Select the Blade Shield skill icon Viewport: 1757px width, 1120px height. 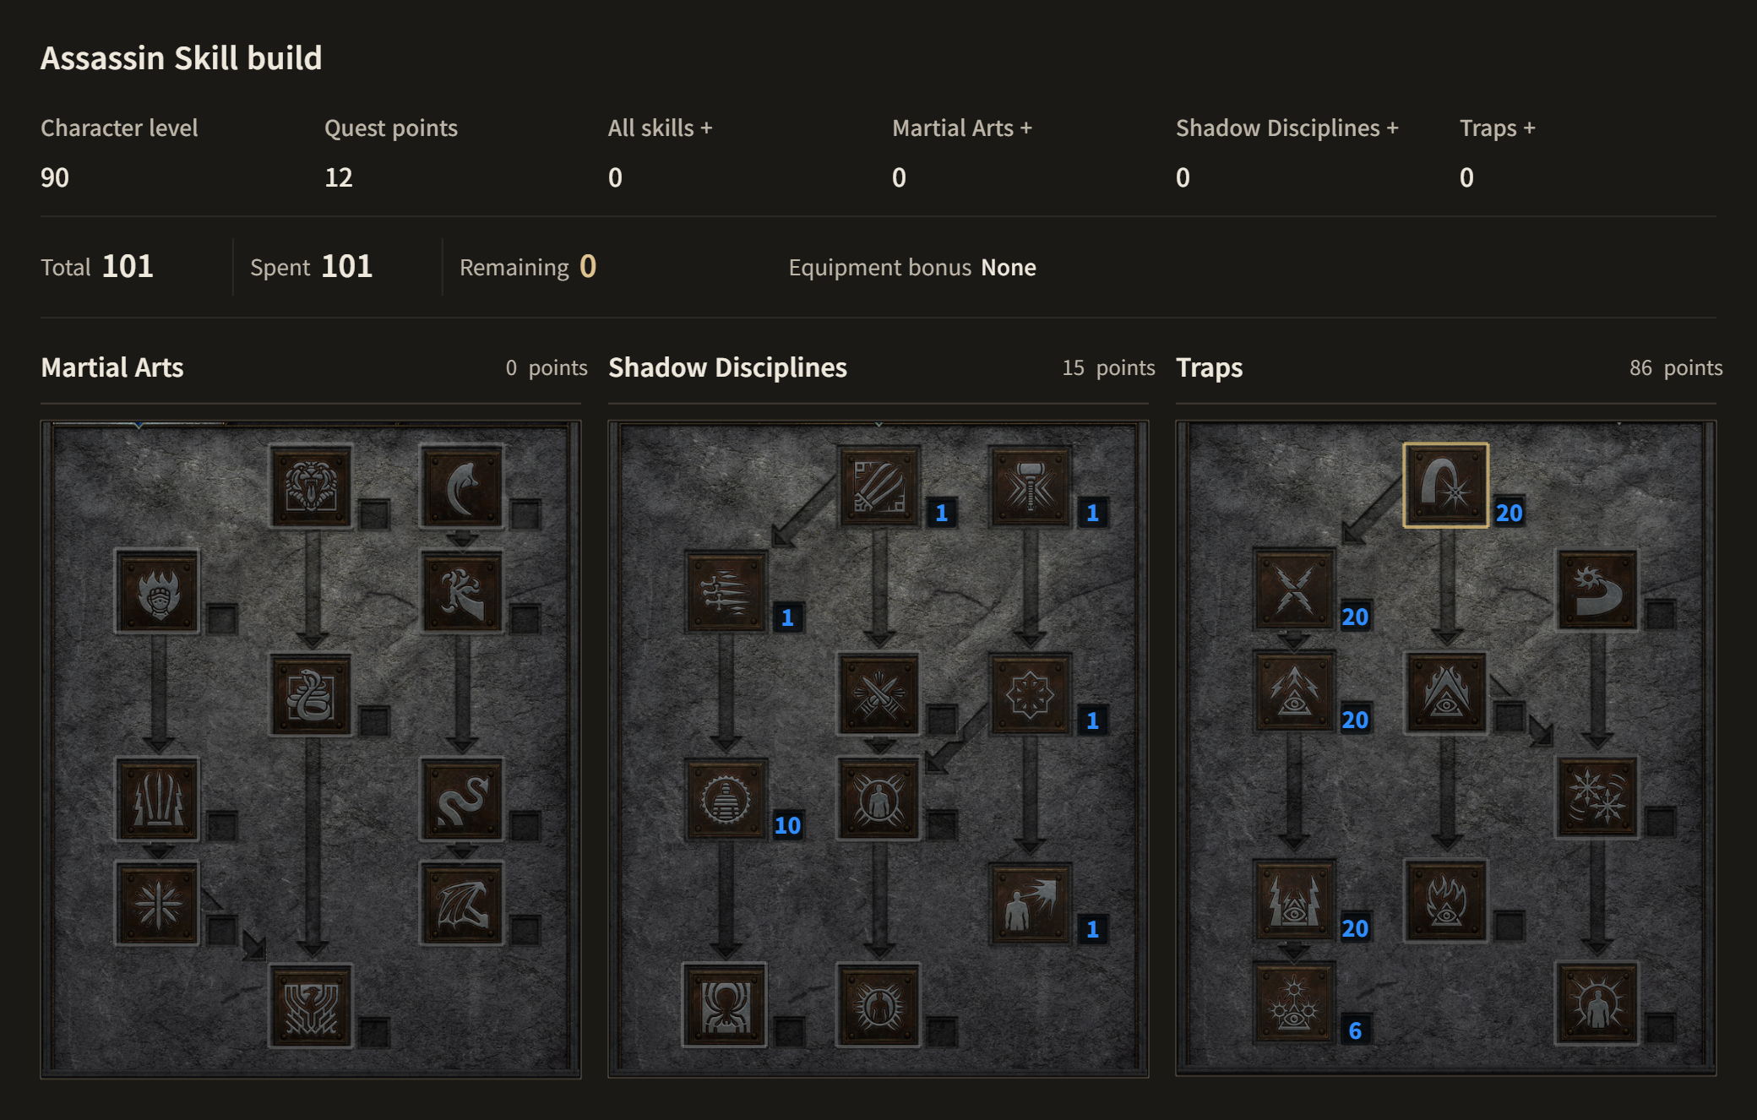pos(1597,1004)
